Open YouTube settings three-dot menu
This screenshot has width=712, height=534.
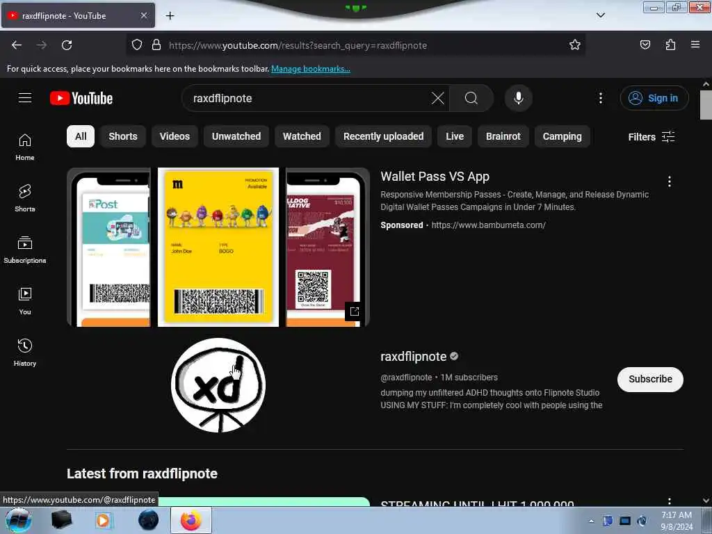[x=600, y=98]
